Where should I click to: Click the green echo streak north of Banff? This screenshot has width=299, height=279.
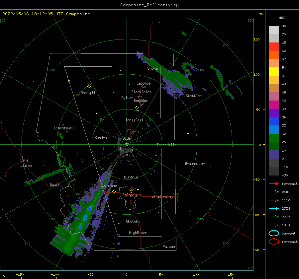49,175
